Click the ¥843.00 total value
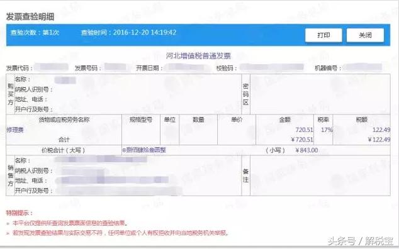Image resolution: width=399 pixels, height=249 pixels. [x=306, y=150]
